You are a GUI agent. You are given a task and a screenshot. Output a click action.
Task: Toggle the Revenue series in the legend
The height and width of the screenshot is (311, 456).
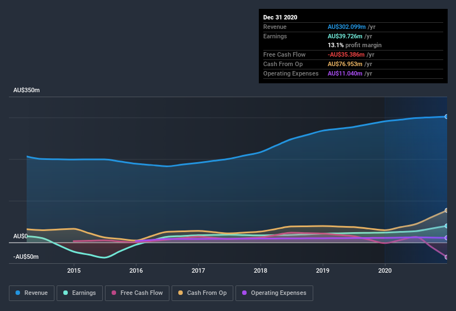[31, 293]
